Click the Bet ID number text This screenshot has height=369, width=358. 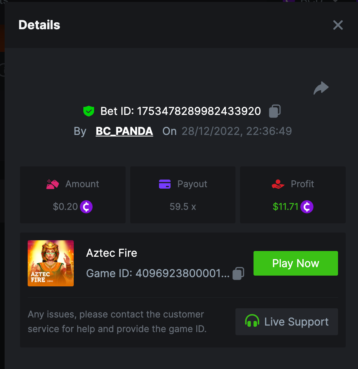[x=199, y=111]
